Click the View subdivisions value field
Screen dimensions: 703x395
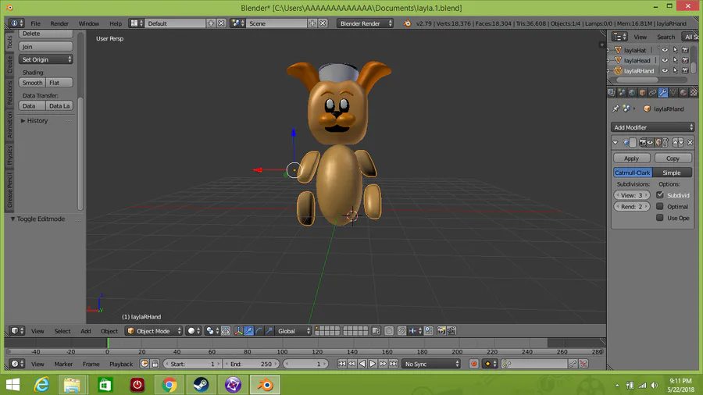[631, 195]
